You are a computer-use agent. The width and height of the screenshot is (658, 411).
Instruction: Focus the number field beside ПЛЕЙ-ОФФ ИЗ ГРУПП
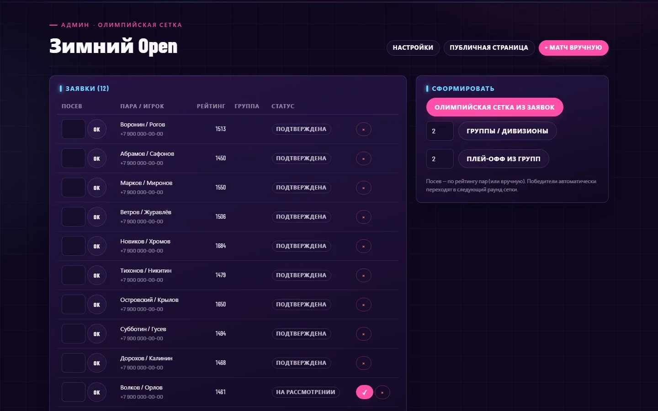440,159
